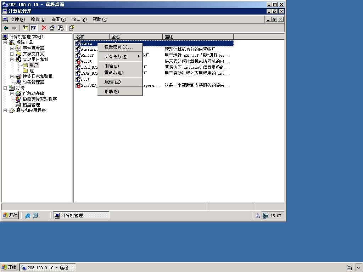Toggle the show/hide console tree icon
This screenshot has width=363, height=272.
coord(34,28)
